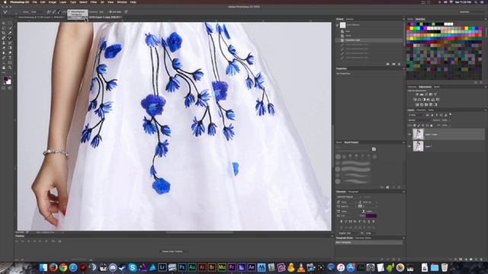Screen dimensions: 488x274
Task: Toggle visibility of Layer 1
Action: 409,146
